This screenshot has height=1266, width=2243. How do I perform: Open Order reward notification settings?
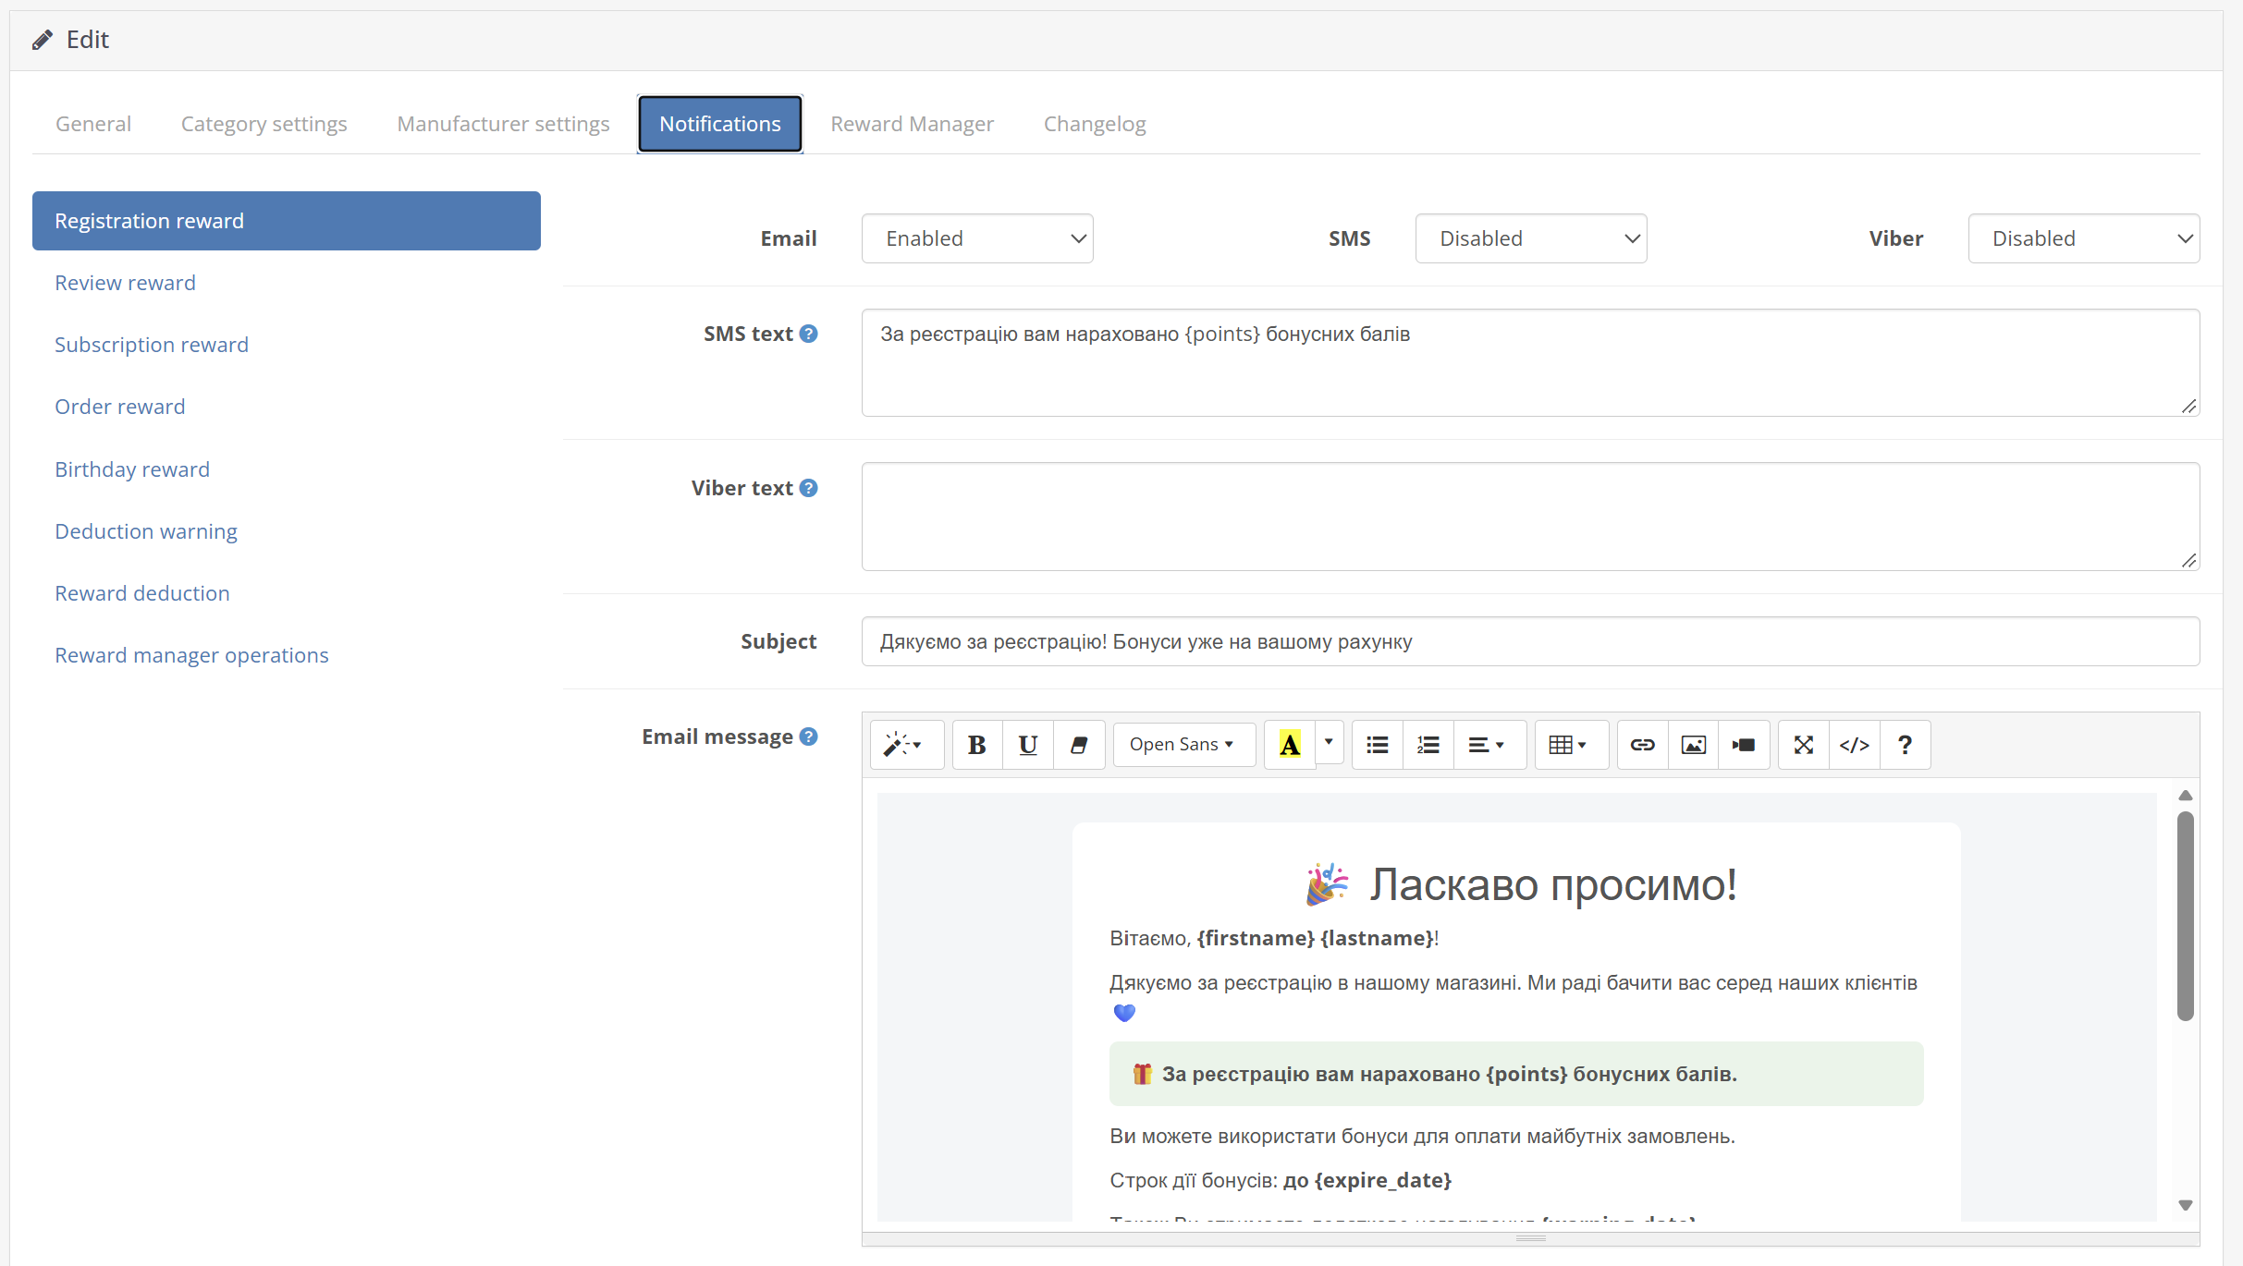[x=287, y=407]
